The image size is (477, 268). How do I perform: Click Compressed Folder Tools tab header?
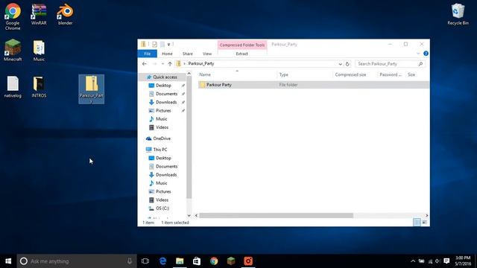click(242, 45)
